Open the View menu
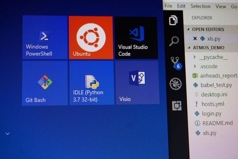 [221, 6]
